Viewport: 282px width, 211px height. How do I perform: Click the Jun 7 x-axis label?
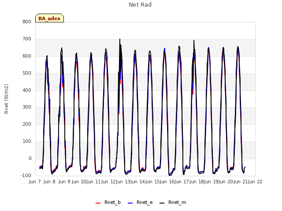pos(35,182)
